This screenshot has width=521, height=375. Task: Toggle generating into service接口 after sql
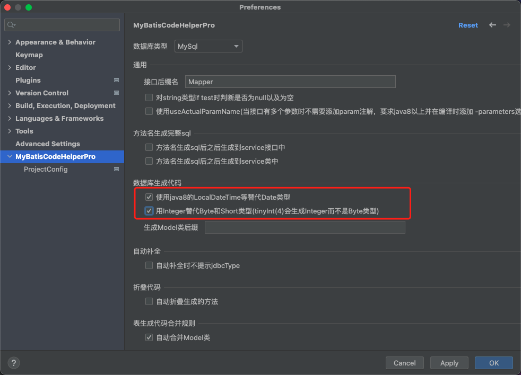click(x=149, y=147)
